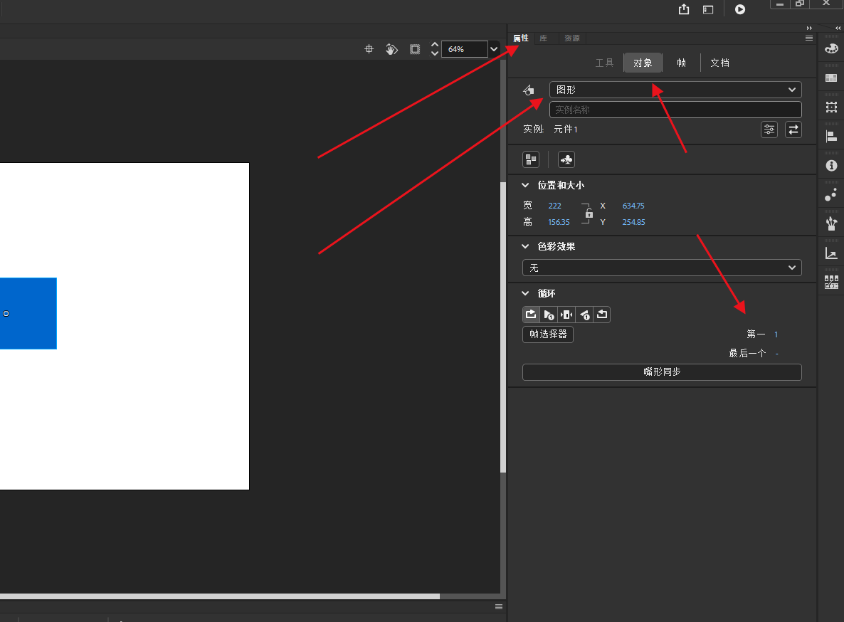The width and height of the screenshot is (844, 622).
Task: Click the 嘴形同步 button
Action: pos(661,372)
